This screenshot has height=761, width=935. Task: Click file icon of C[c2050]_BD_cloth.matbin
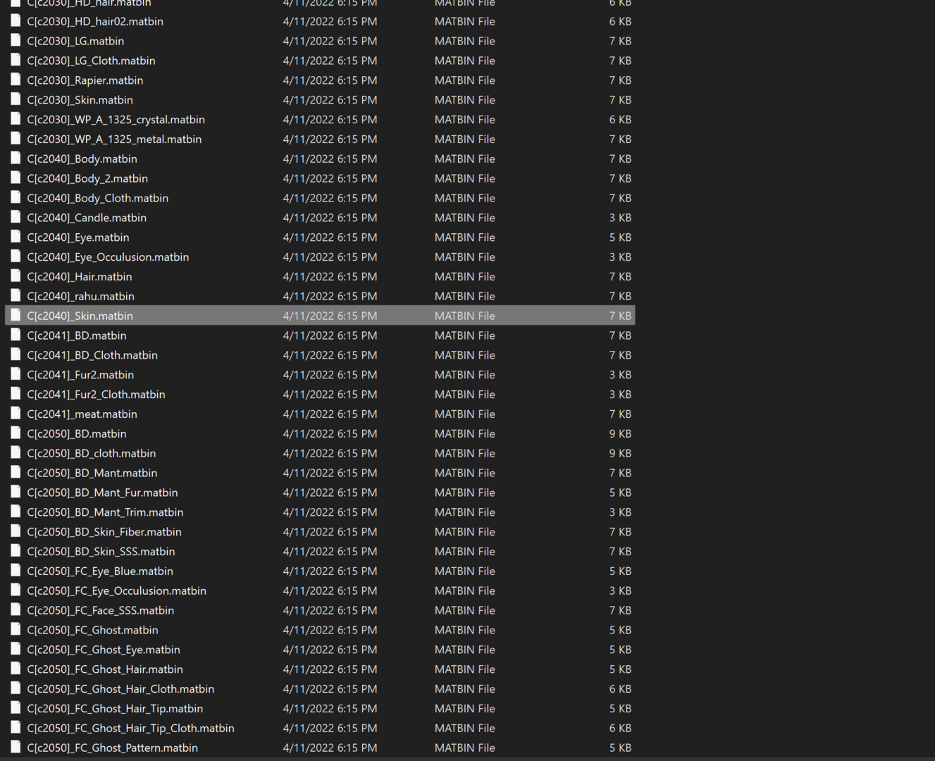click(x=16, y=453)
